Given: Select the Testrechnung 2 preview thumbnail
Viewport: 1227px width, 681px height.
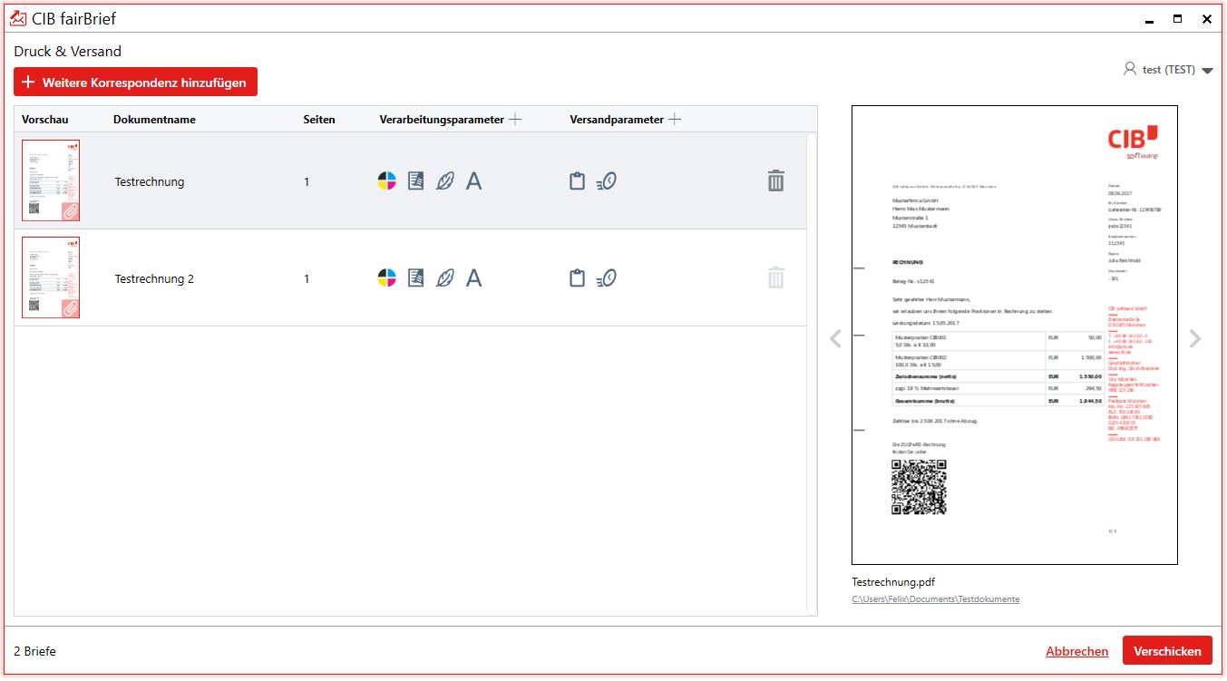Looking at the screenshot, I should (51, 277).
